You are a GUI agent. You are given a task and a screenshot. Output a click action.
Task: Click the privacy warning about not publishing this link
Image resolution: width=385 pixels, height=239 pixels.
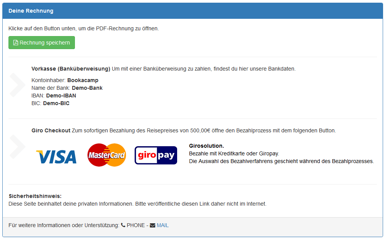pos(138,204)
